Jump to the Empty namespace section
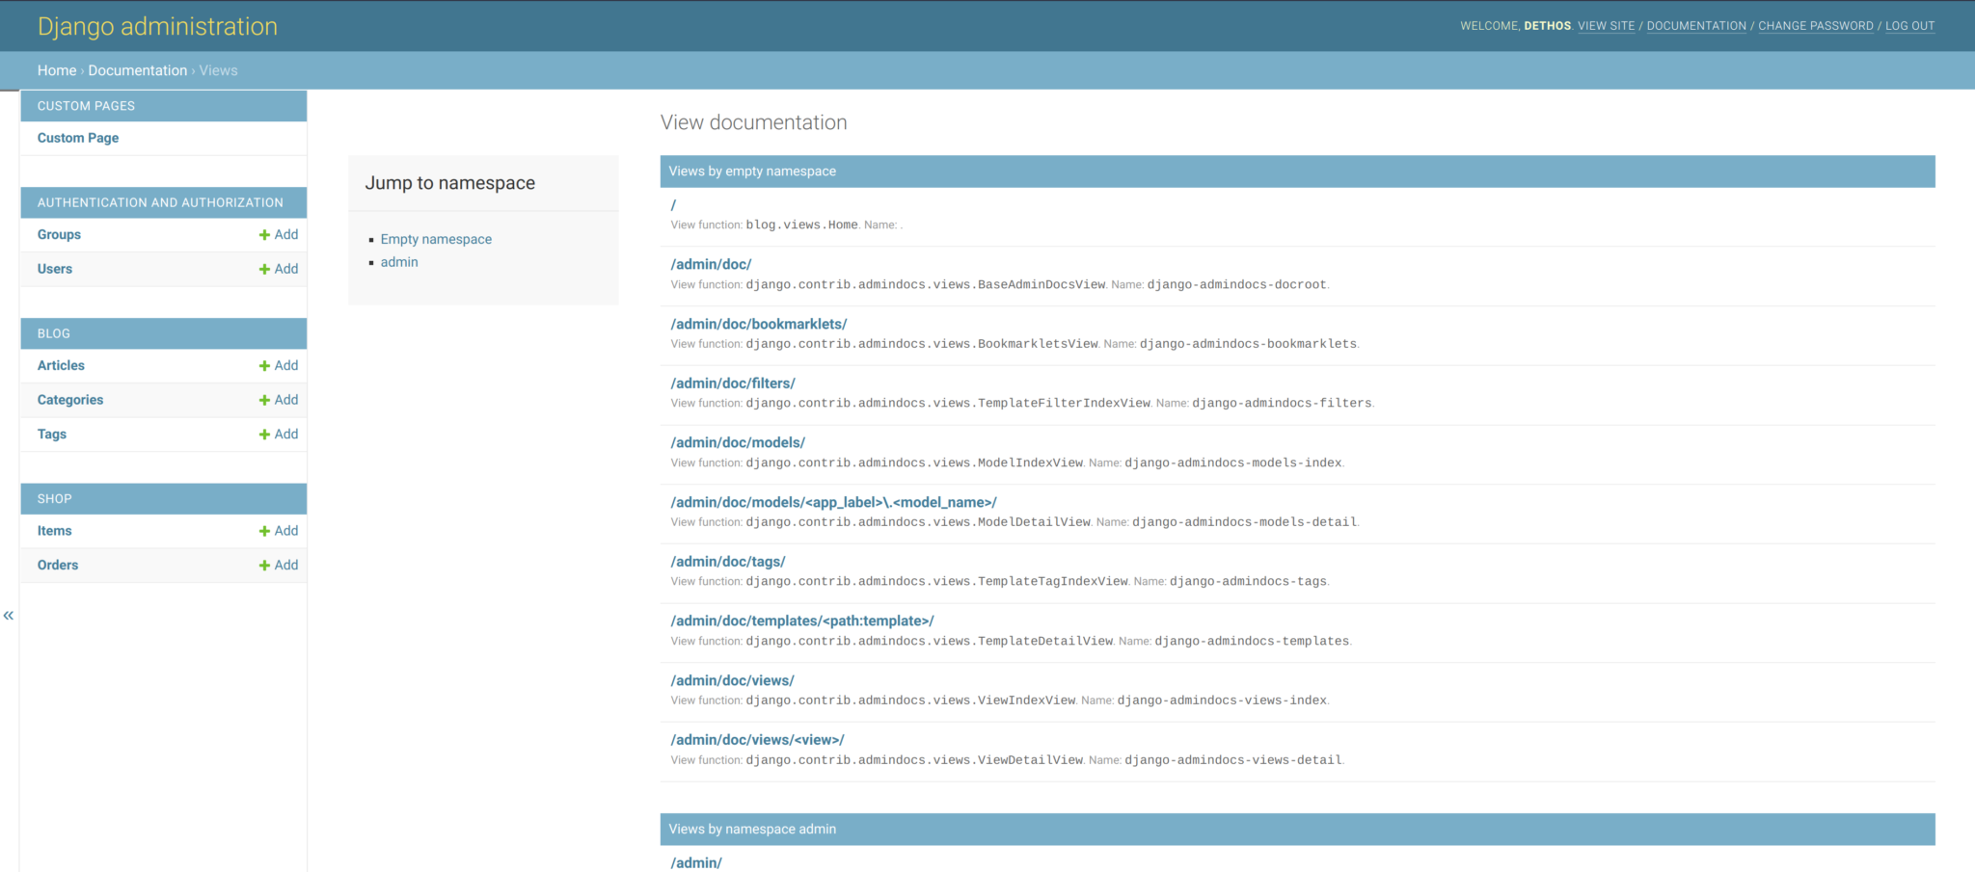Screen dimensions: 1975x872 [436, 238]
